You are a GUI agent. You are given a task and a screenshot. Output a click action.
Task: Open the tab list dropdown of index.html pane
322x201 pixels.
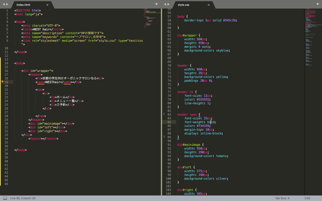click(x=156, y=4)
